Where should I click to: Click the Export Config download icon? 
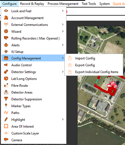click(x=70, y=65)
